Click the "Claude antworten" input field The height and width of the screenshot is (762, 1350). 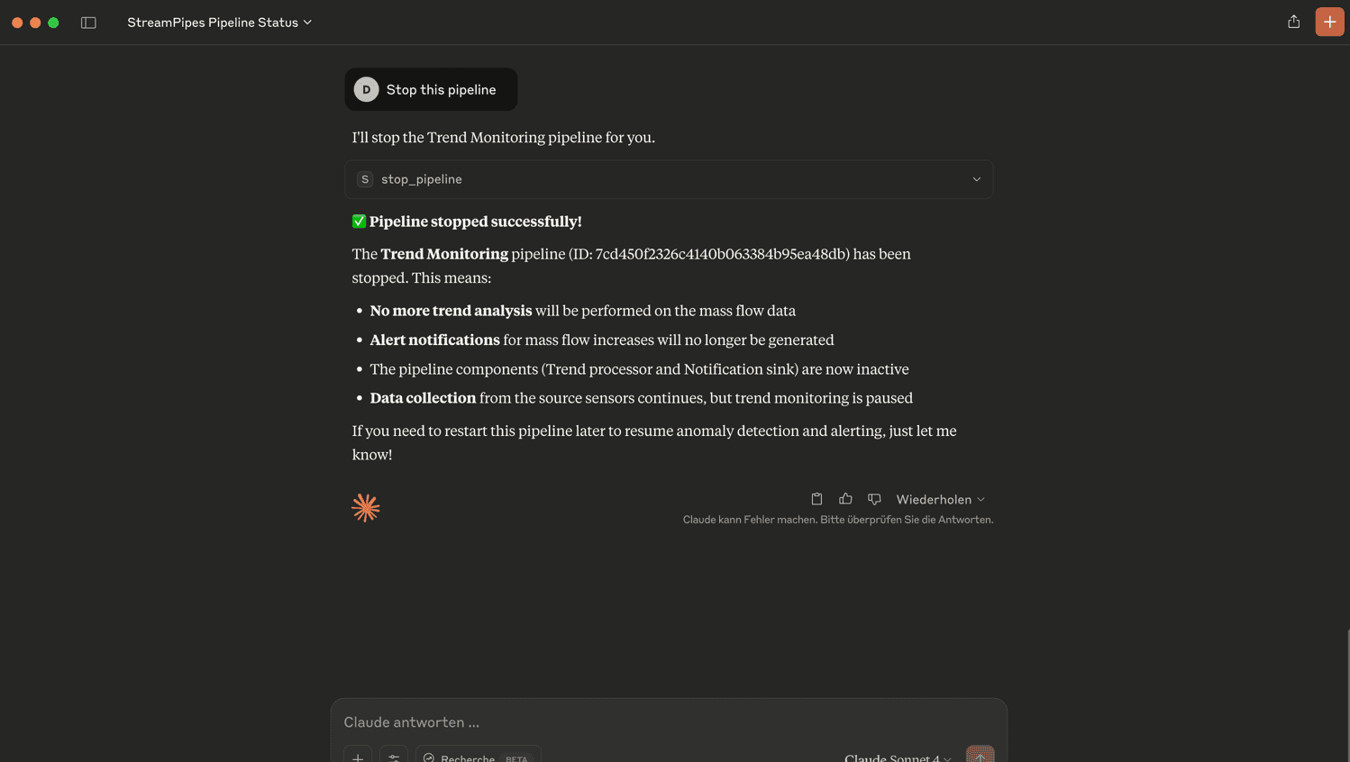[667, 722]
